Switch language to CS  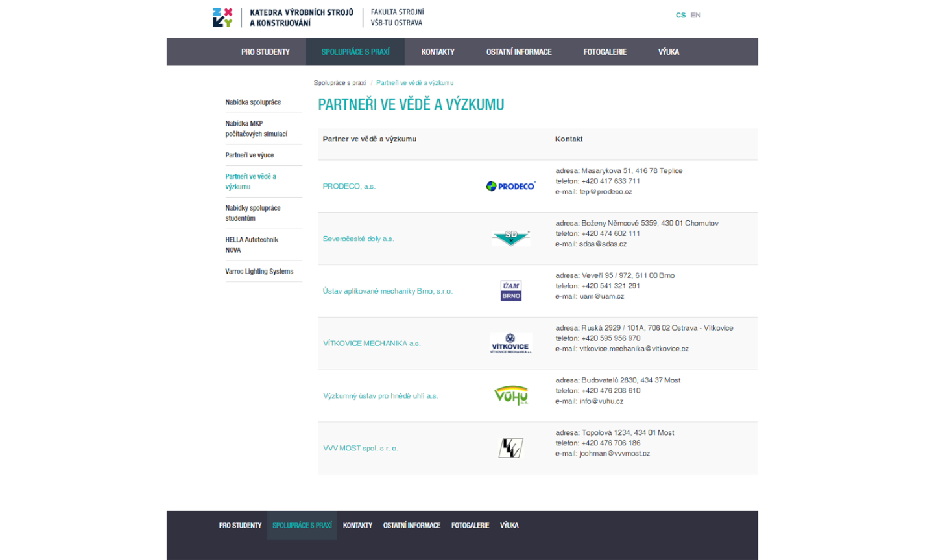point(680,15)
